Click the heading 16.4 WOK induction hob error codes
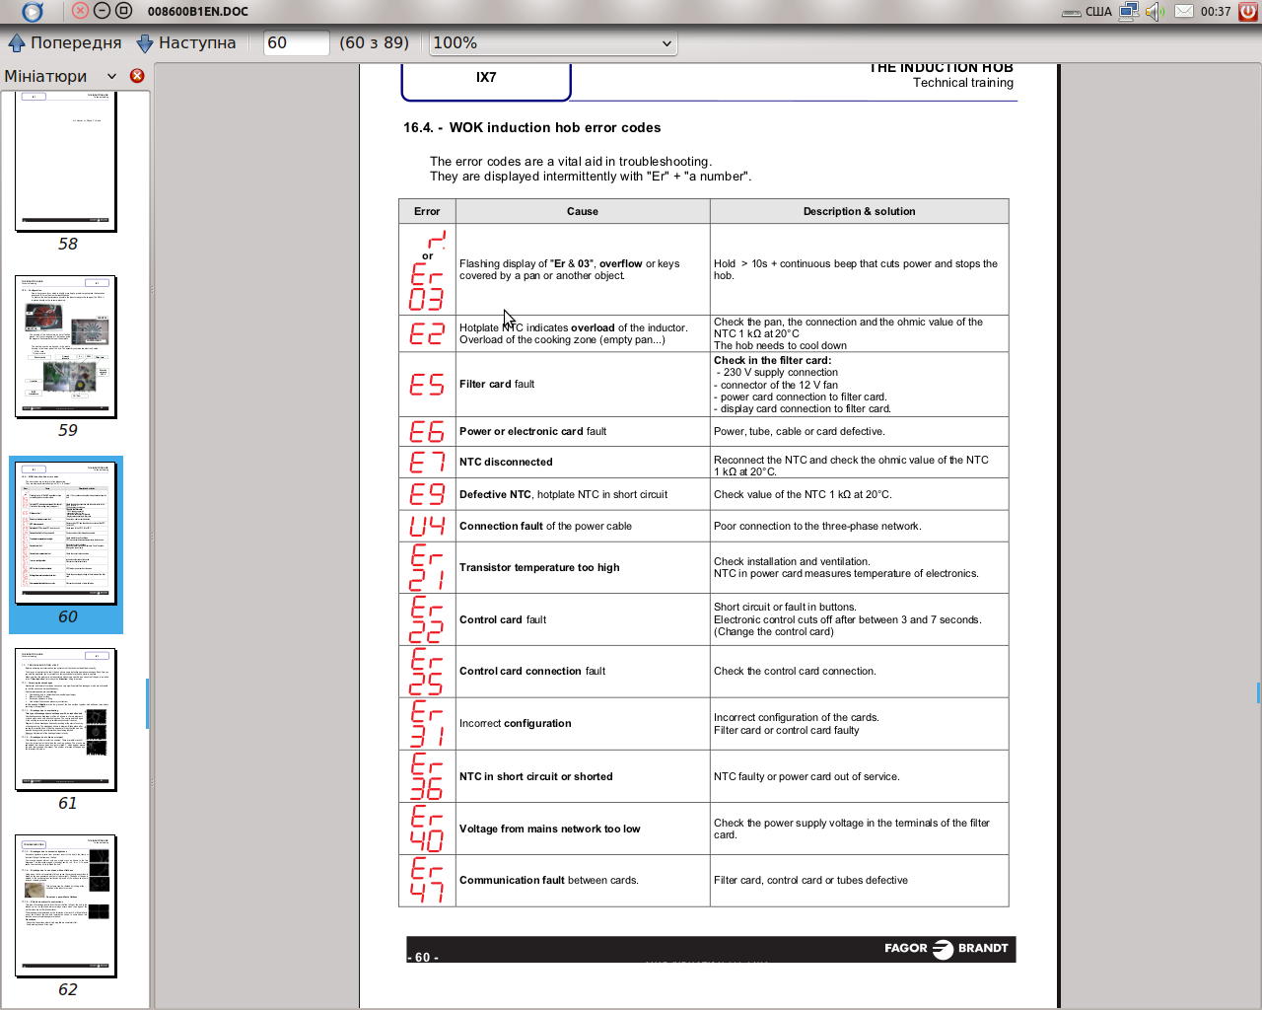The width and height of the screenshot is (1262, 1010). coord(532,127)
